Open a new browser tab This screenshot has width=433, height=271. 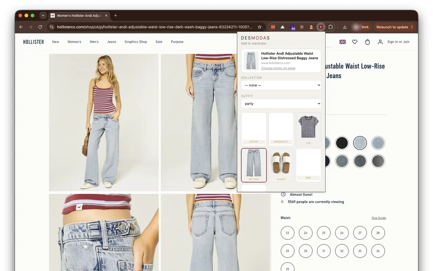(115, 16)
